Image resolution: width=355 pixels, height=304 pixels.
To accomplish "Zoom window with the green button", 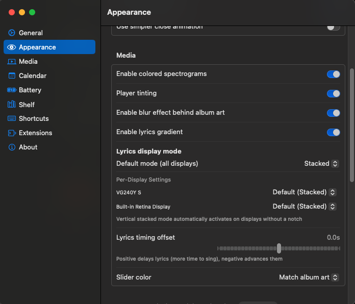I will [32, 12].
